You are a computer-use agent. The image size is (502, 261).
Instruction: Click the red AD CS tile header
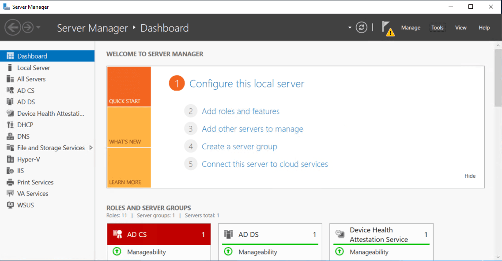[x=159, y=234]
